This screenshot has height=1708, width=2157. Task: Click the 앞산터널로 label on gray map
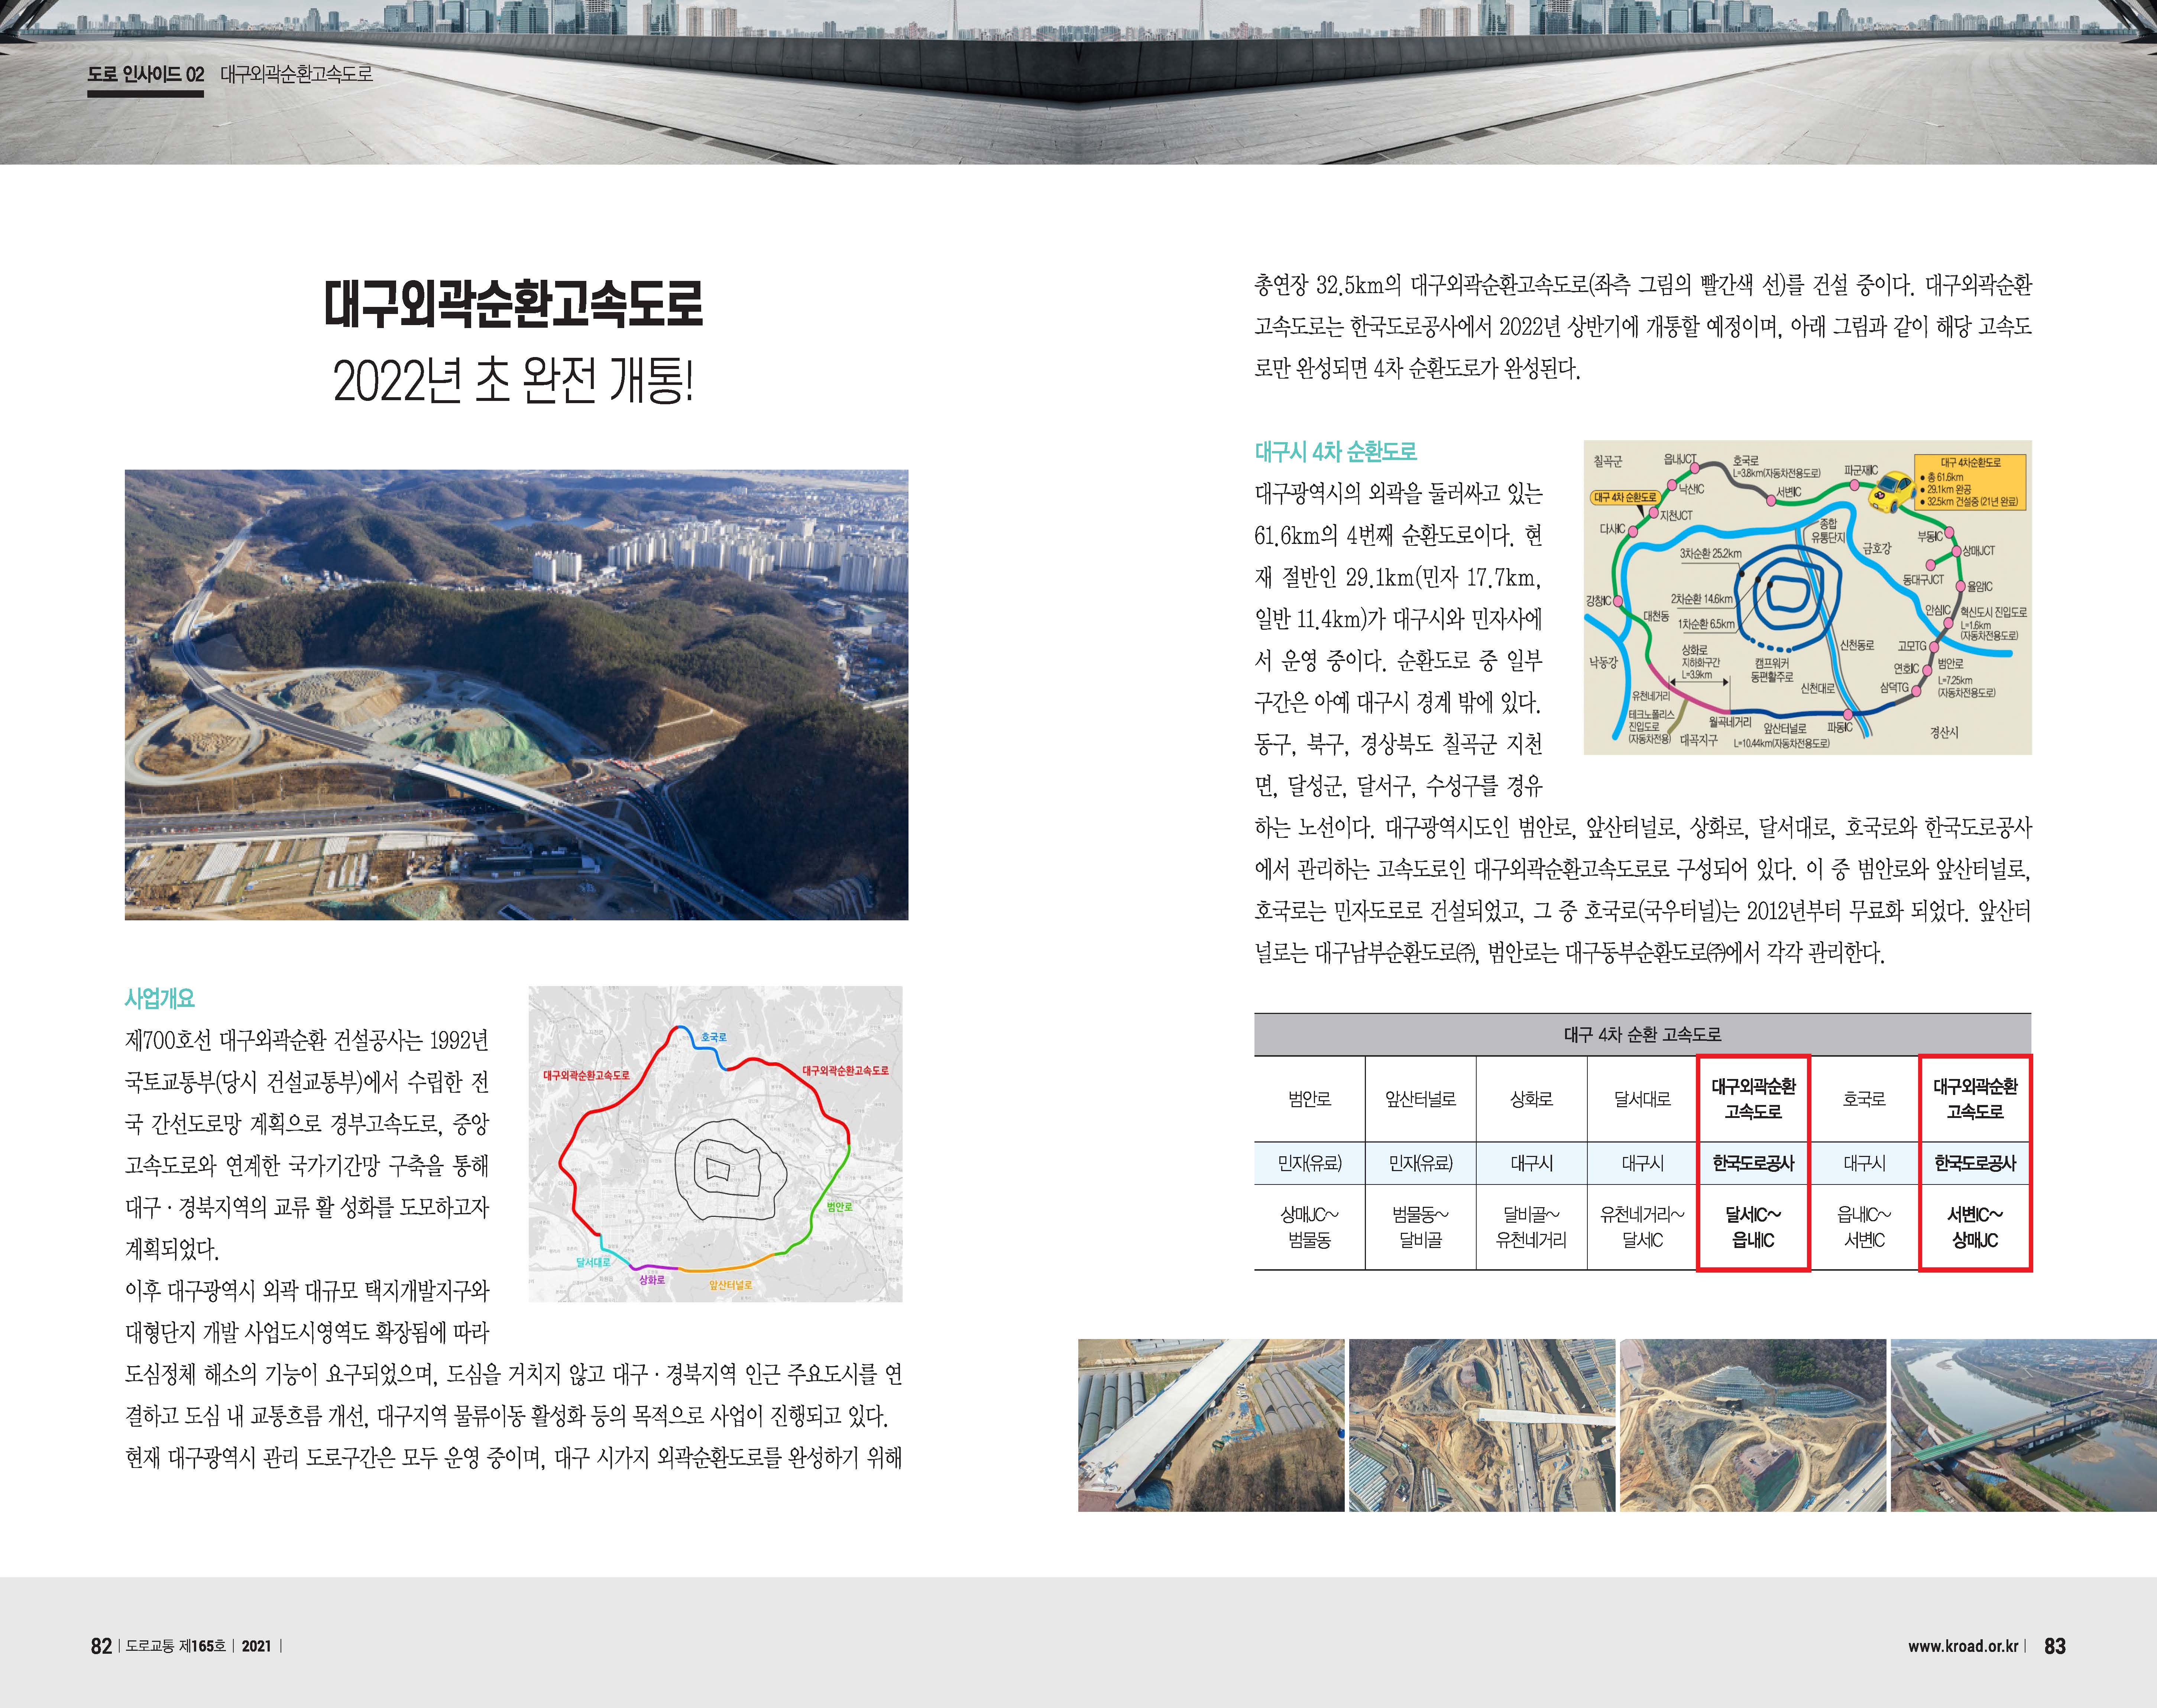point(730,1285)
